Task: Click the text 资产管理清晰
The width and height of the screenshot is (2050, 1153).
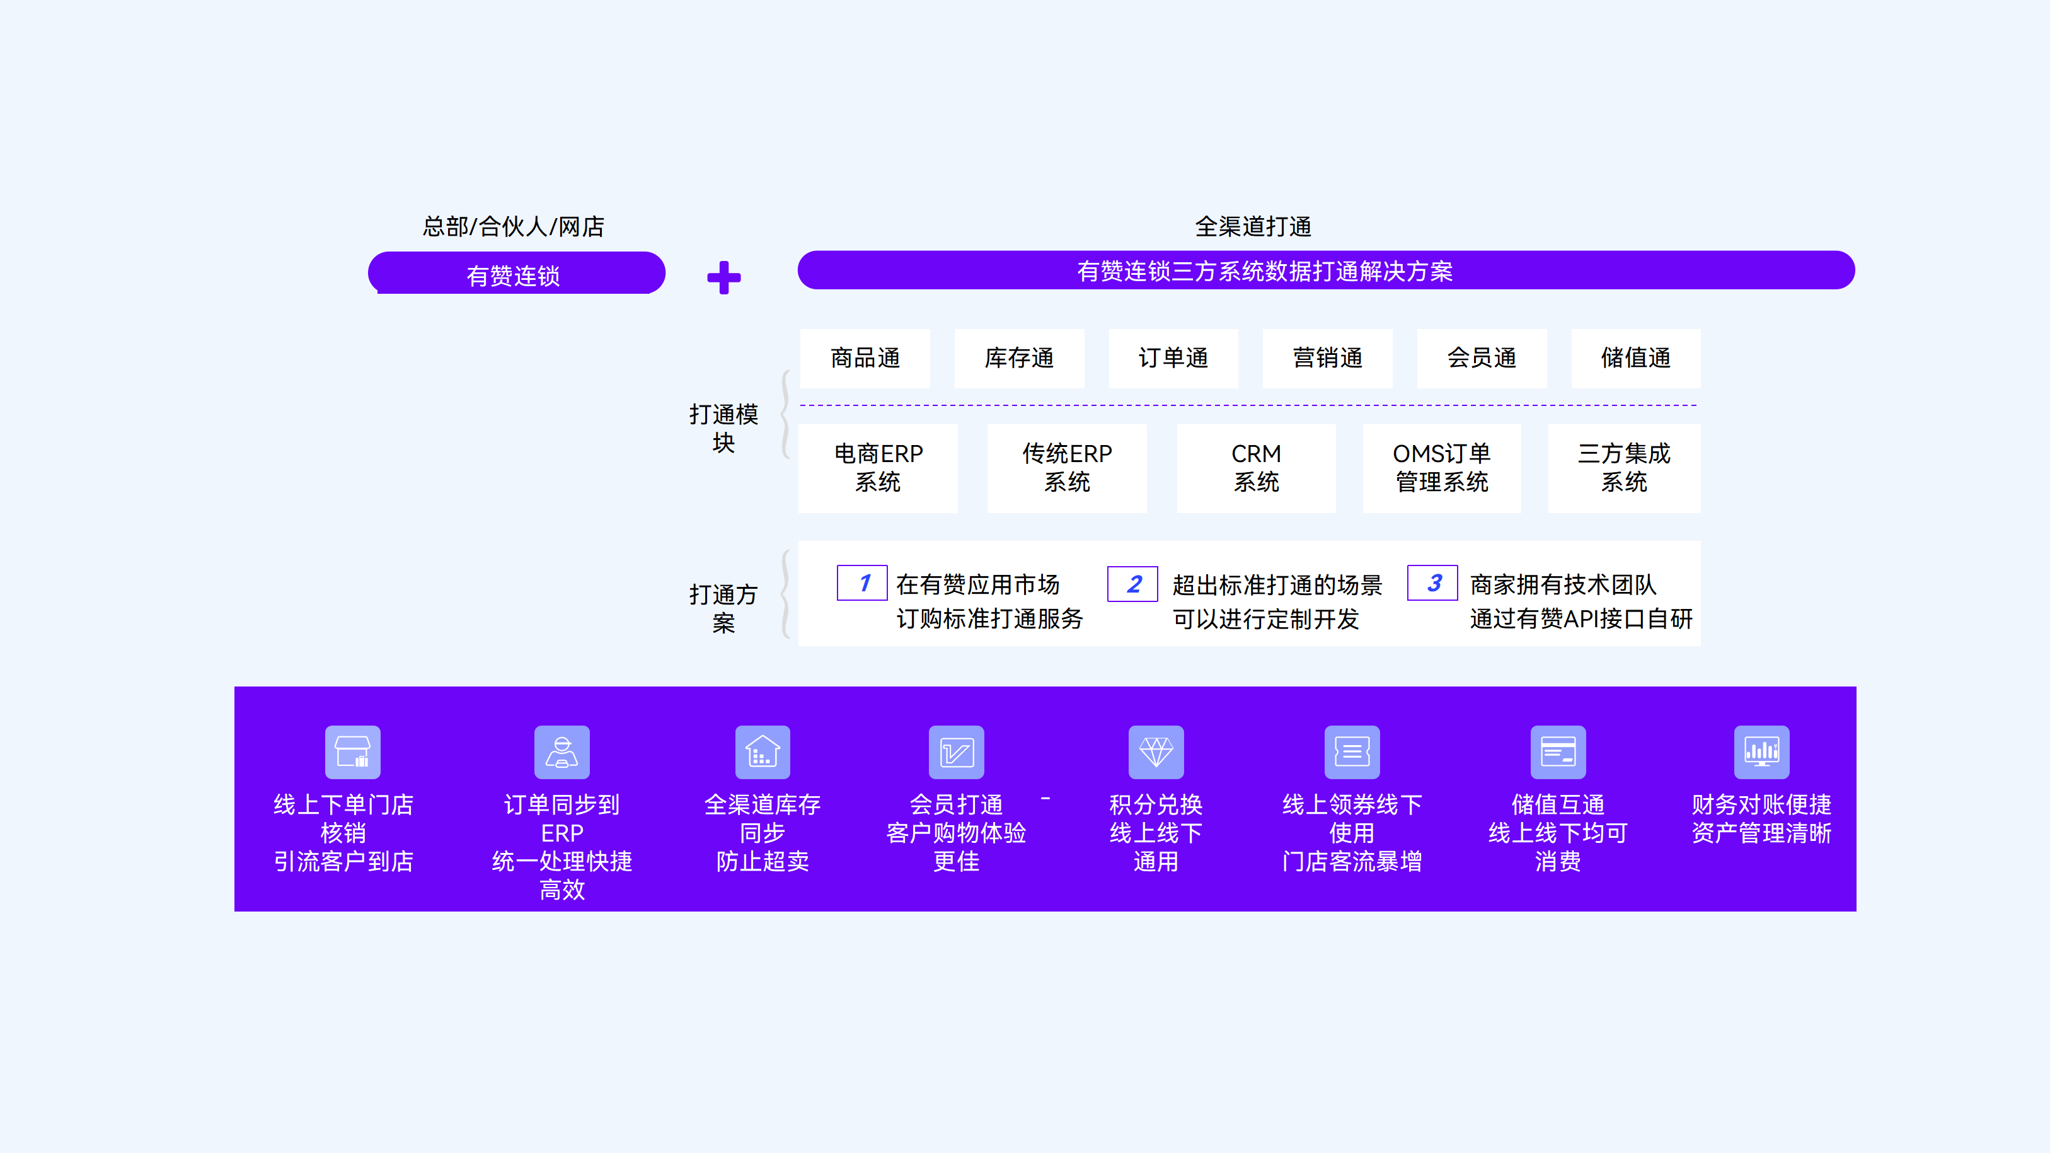Action: click(1762, 833)
